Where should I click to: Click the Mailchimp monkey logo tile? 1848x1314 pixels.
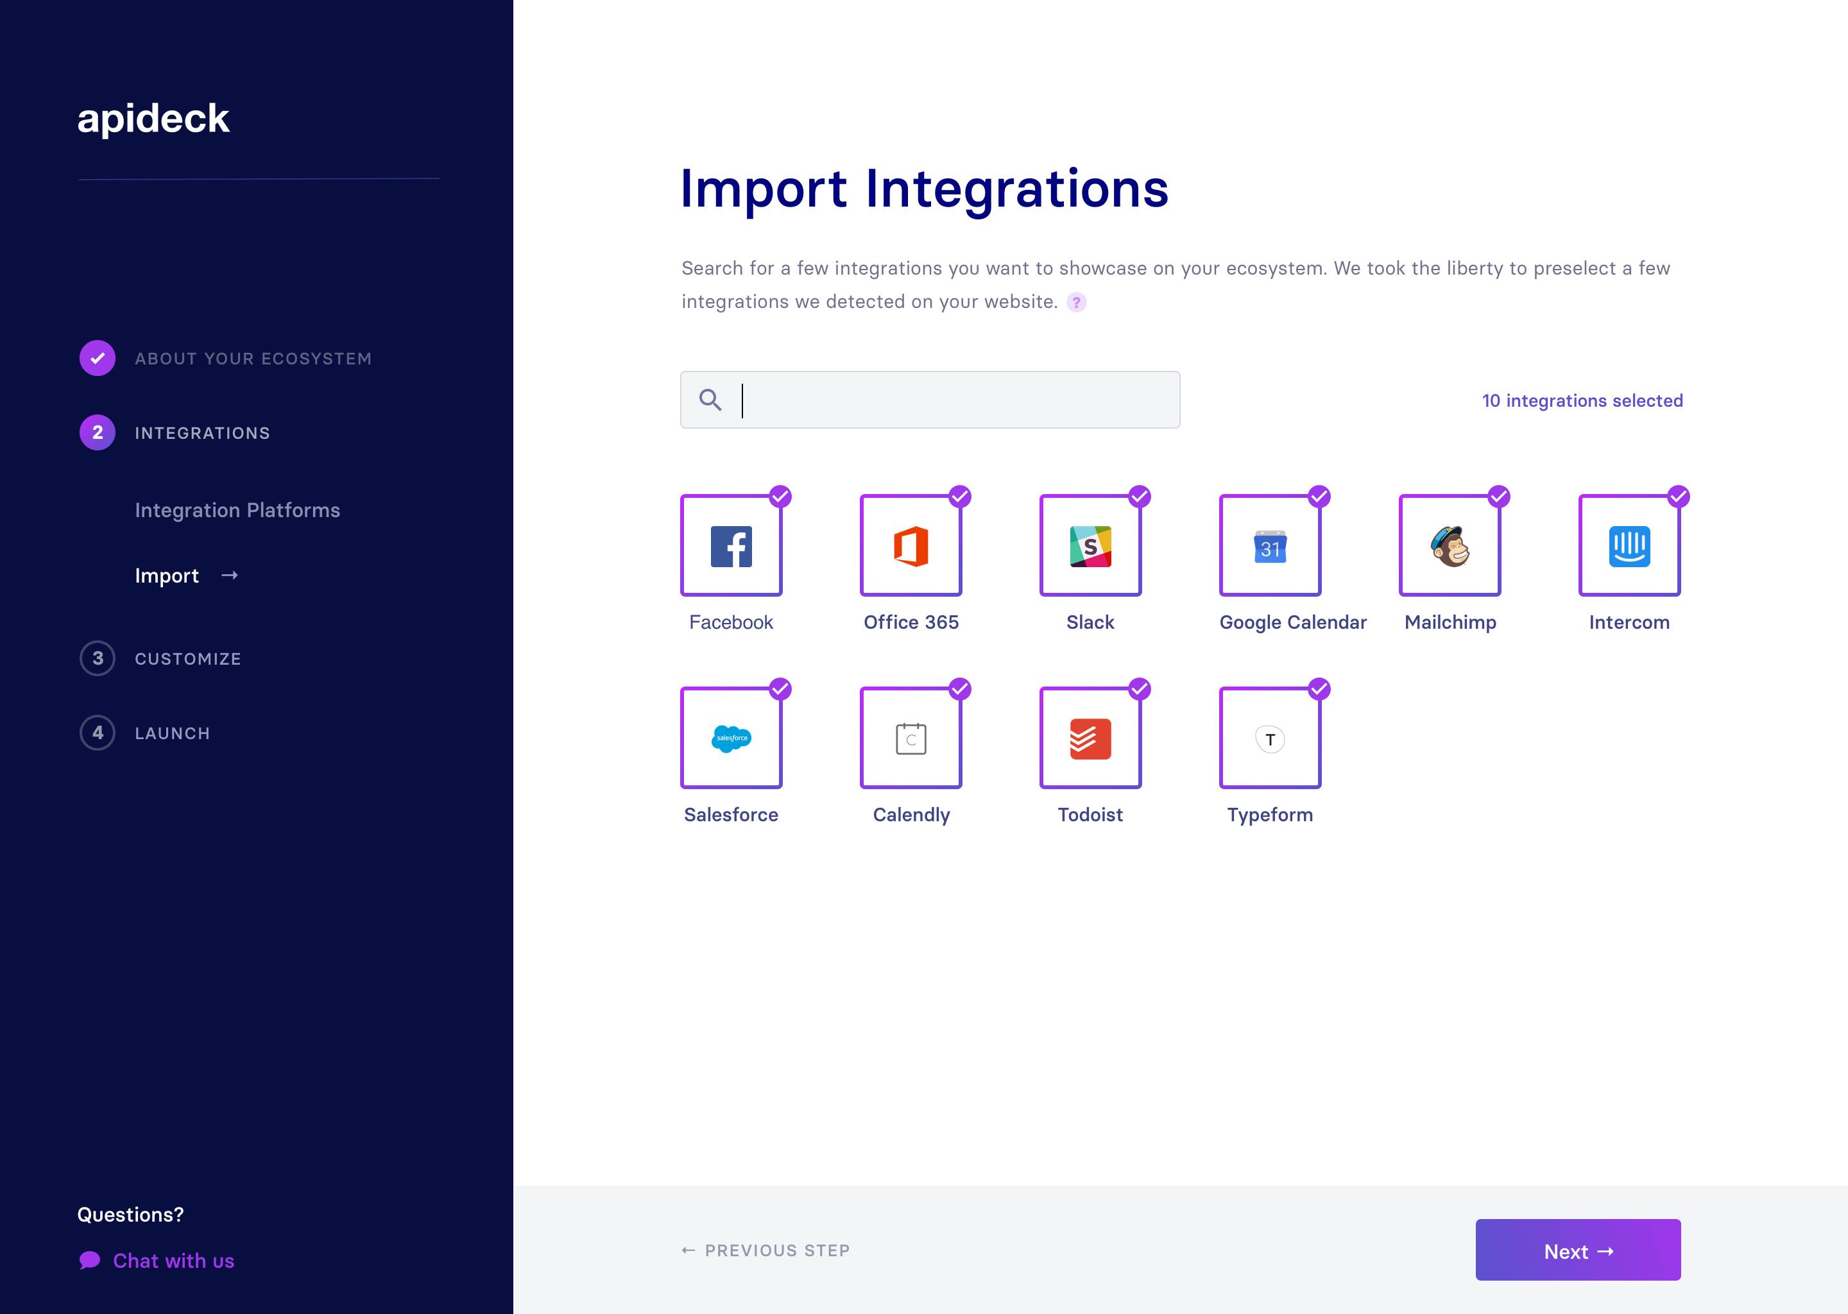pos(1450,545)
